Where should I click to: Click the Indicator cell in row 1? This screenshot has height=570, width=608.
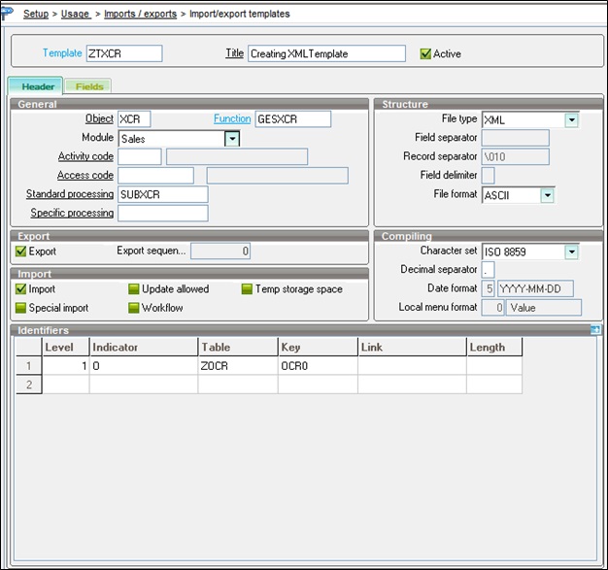click(x=144, y=366)
